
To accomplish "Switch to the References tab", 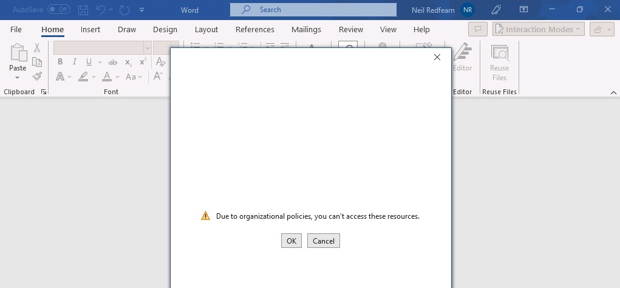I will coord(254,29).
